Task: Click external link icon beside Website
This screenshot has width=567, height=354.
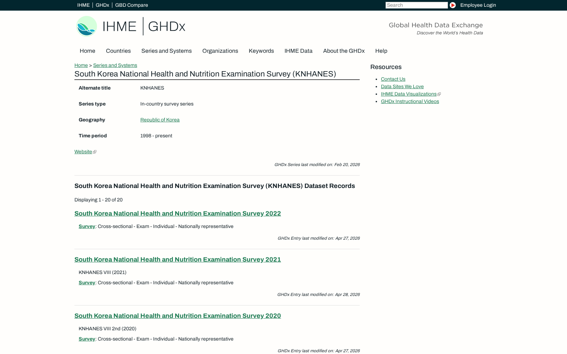Action: click(95, 152)
